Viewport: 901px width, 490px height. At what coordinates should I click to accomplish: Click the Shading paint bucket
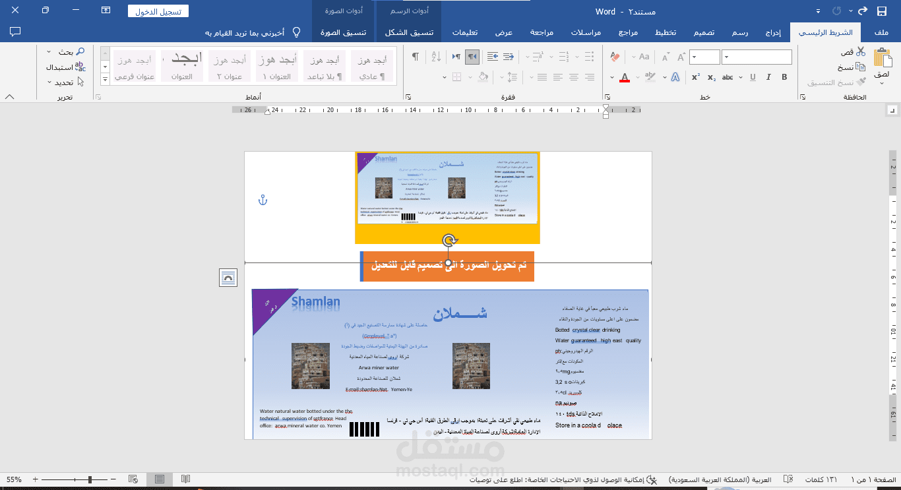click(483, 77)
